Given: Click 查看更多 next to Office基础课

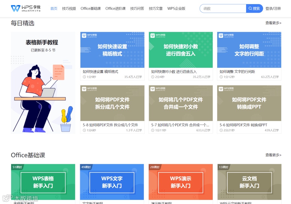Looking at the screenshot, I should click(x=274, y=155).
